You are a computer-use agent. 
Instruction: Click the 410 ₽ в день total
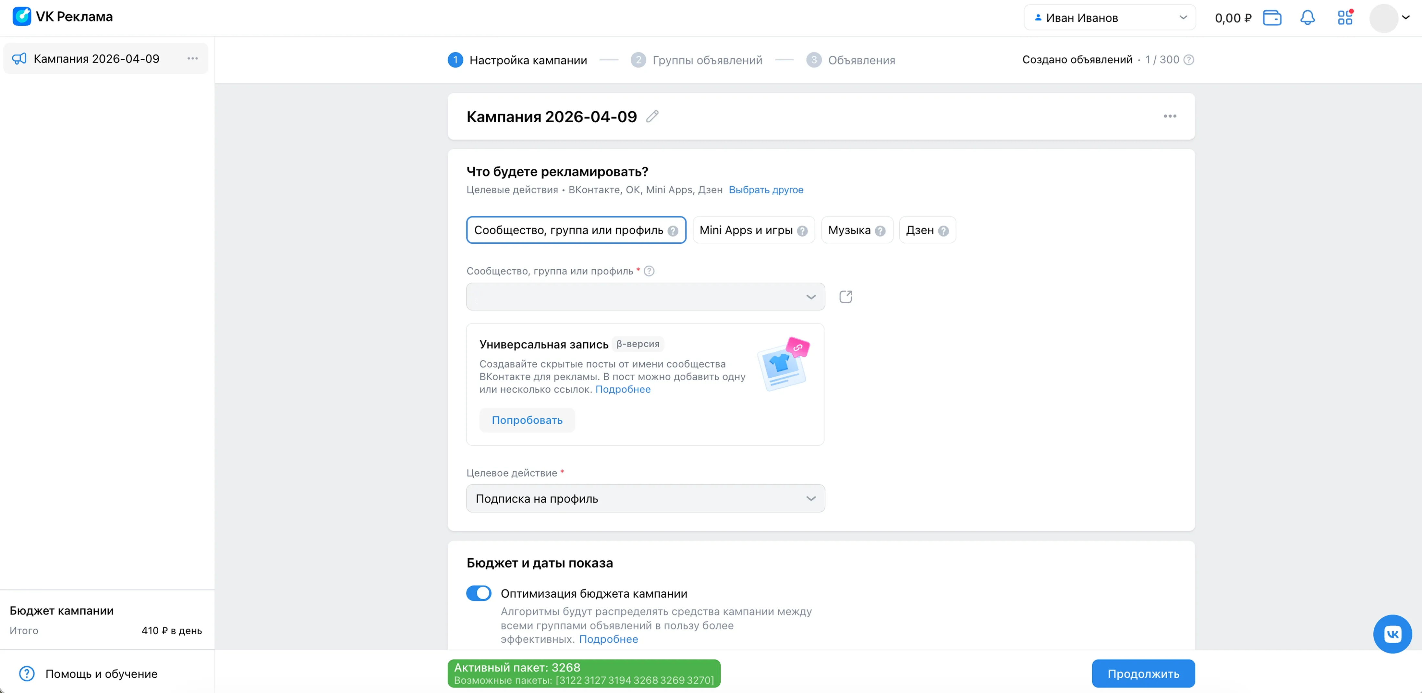(172, 631)
